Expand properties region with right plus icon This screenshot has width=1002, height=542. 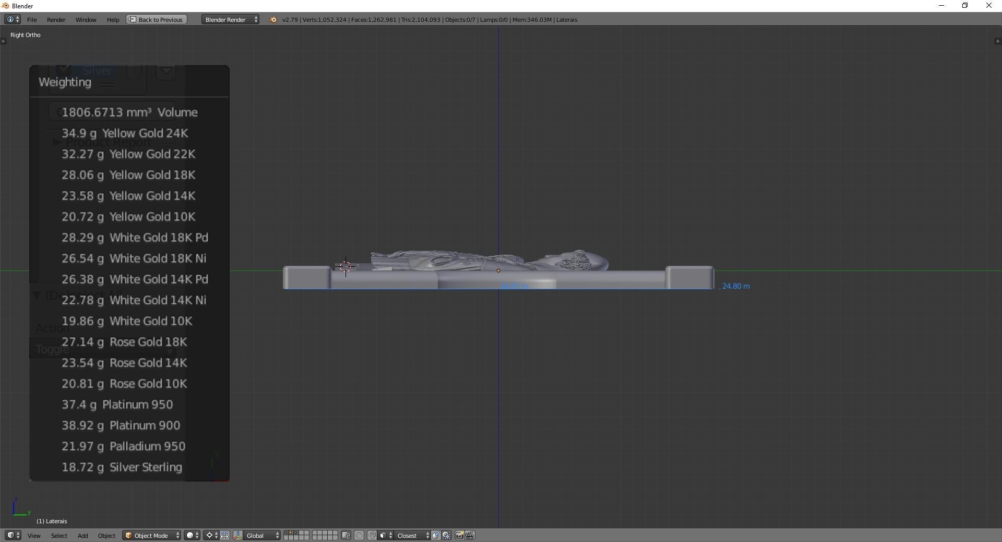[x=998, y=41]
